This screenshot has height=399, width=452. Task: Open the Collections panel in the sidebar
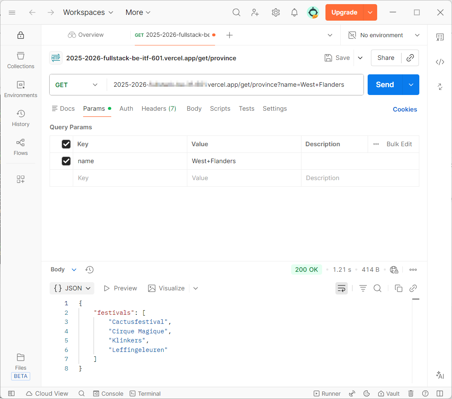coord(20,60)
